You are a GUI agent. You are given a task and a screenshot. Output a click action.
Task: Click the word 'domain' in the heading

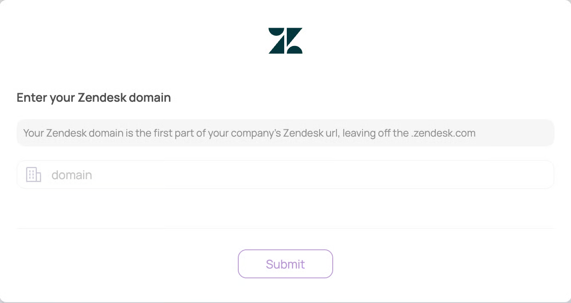pyautogui.click(x=150, y=97)
